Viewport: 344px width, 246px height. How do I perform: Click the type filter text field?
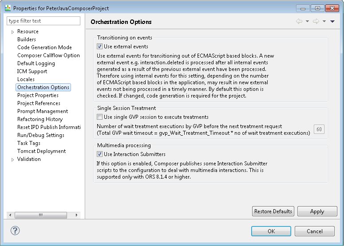43,21
